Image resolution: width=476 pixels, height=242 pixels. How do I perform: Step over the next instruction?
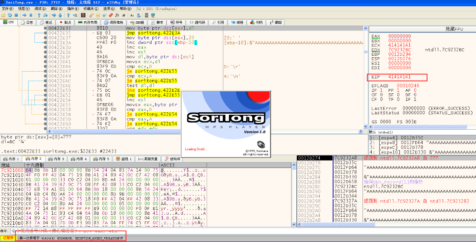pos(46,15)
